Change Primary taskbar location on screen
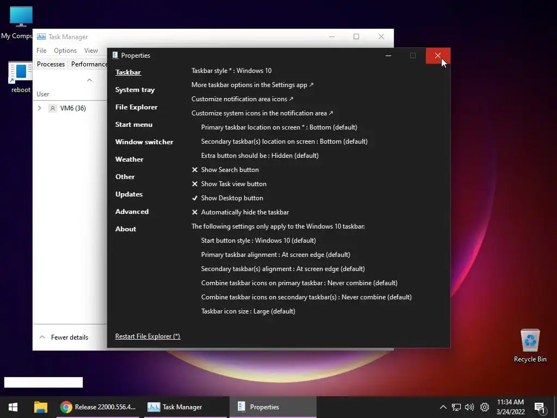 point(279,127)
